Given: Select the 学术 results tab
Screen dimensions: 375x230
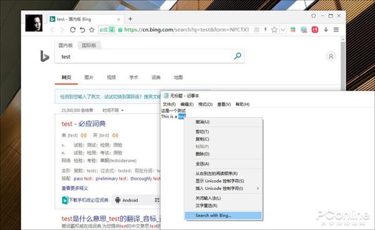Looking at the screenshot, I should (134, 77).
